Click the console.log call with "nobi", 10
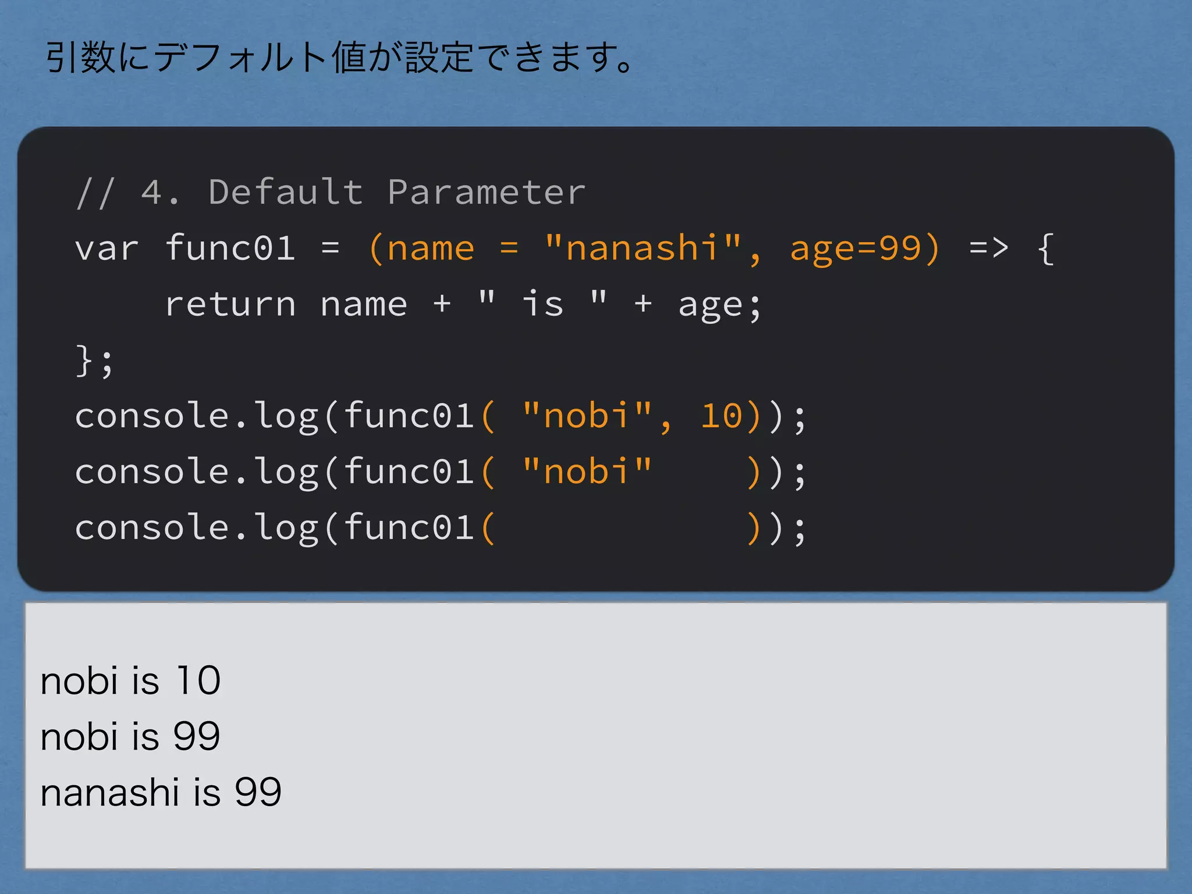Viewport: 1192px width, 894px height. pos(441,416)
